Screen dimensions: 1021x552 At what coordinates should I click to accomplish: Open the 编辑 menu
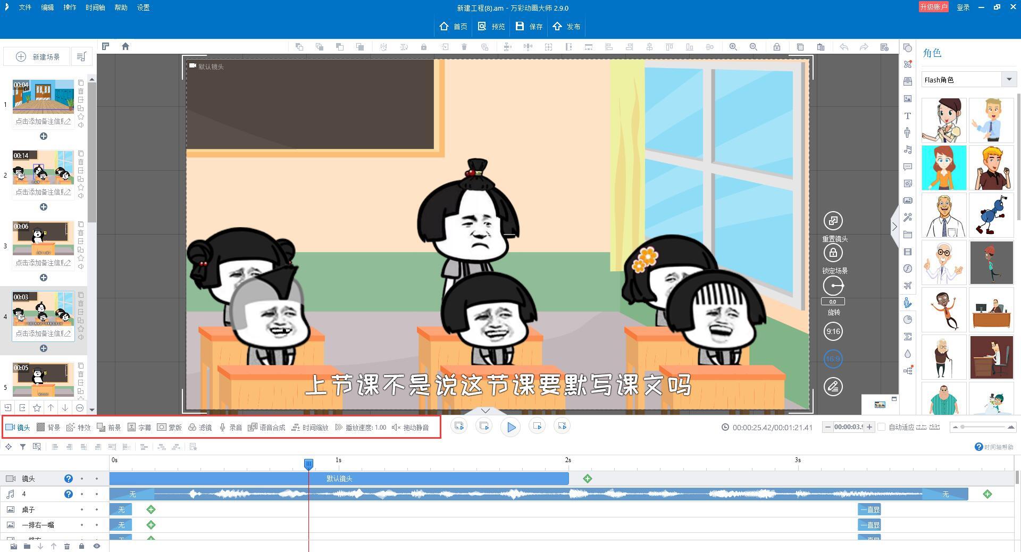pyautogui.click(x=47, y=7)
